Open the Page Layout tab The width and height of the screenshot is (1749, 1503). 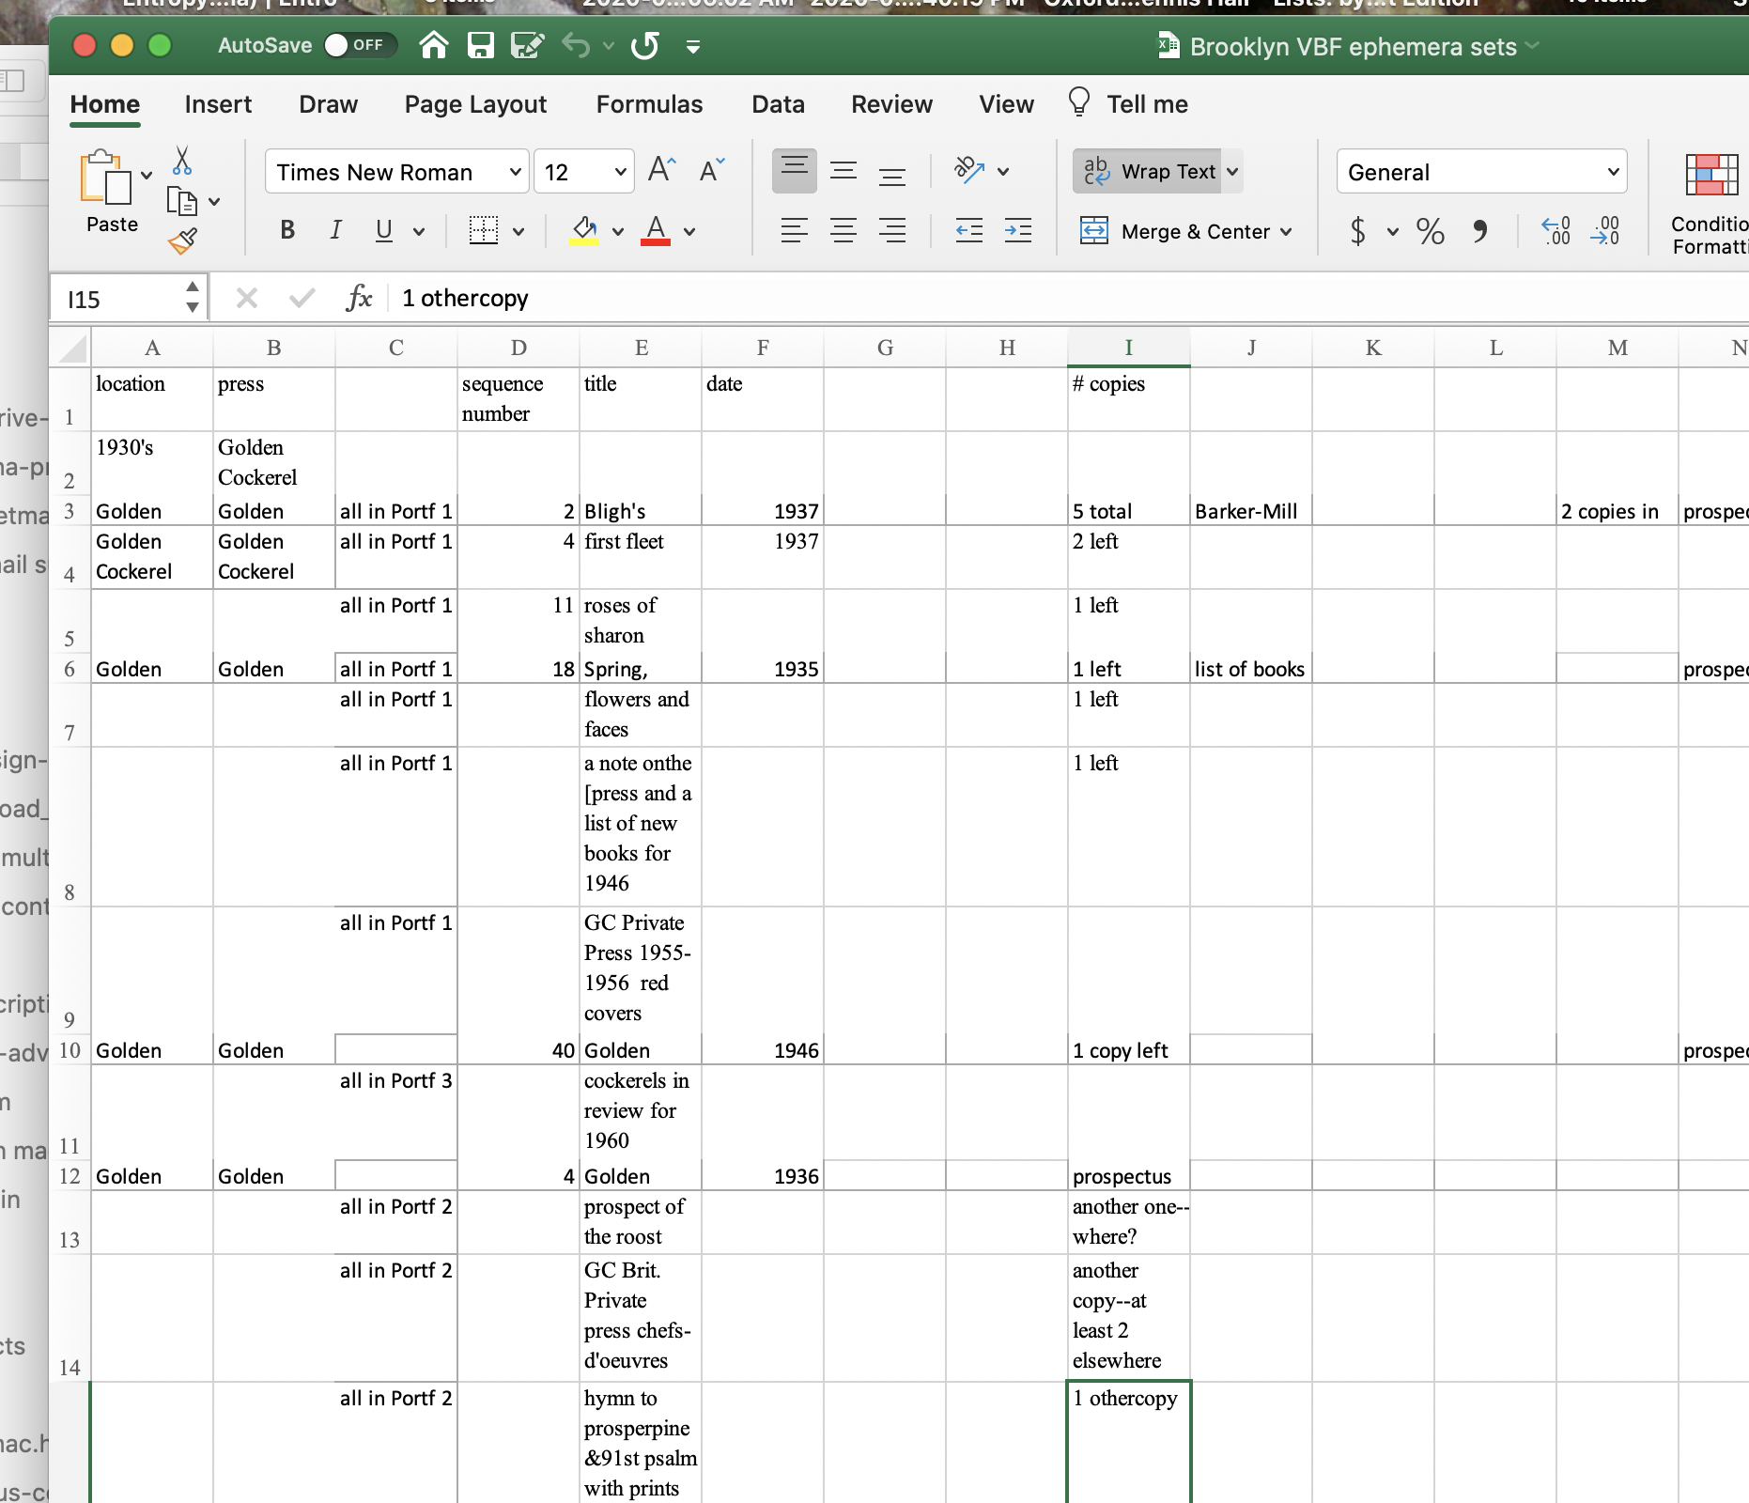(x=475, y=104)
